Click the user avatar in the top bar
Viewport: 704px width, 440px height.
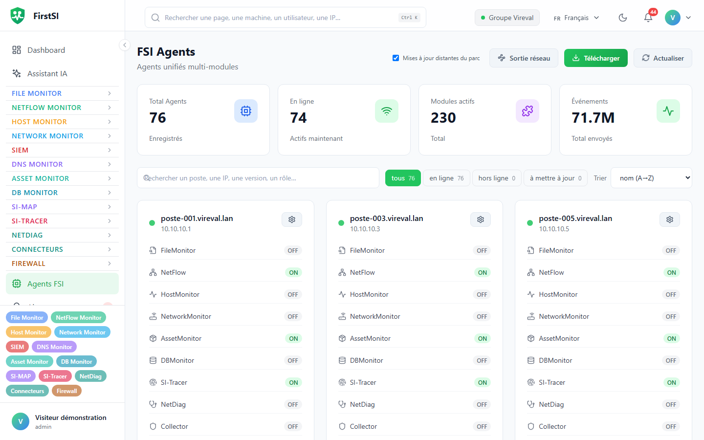[673, 18]
